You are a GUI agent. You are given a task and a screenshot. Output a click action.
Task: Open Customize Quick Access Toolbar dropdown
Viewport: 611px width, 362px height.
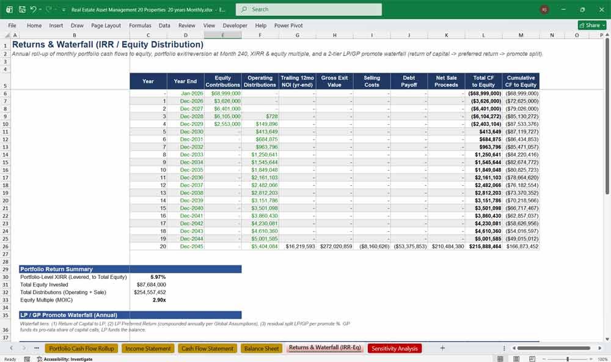64,10
